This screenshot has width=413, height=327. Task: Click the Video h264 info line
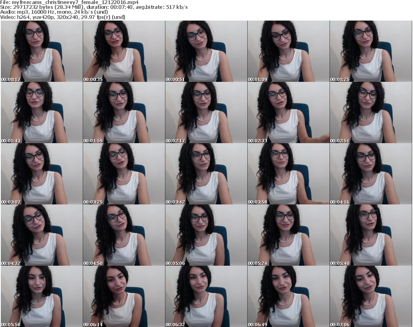point(63,17)
